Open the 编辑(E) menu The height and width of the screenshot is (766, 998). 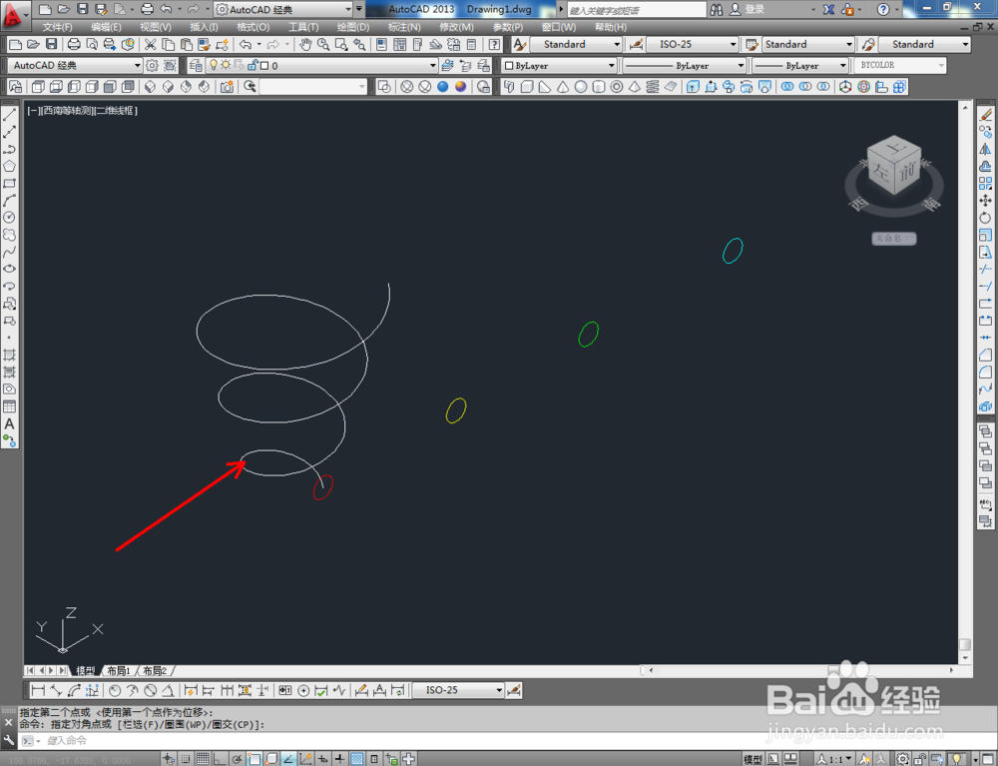tap(106, 27)
